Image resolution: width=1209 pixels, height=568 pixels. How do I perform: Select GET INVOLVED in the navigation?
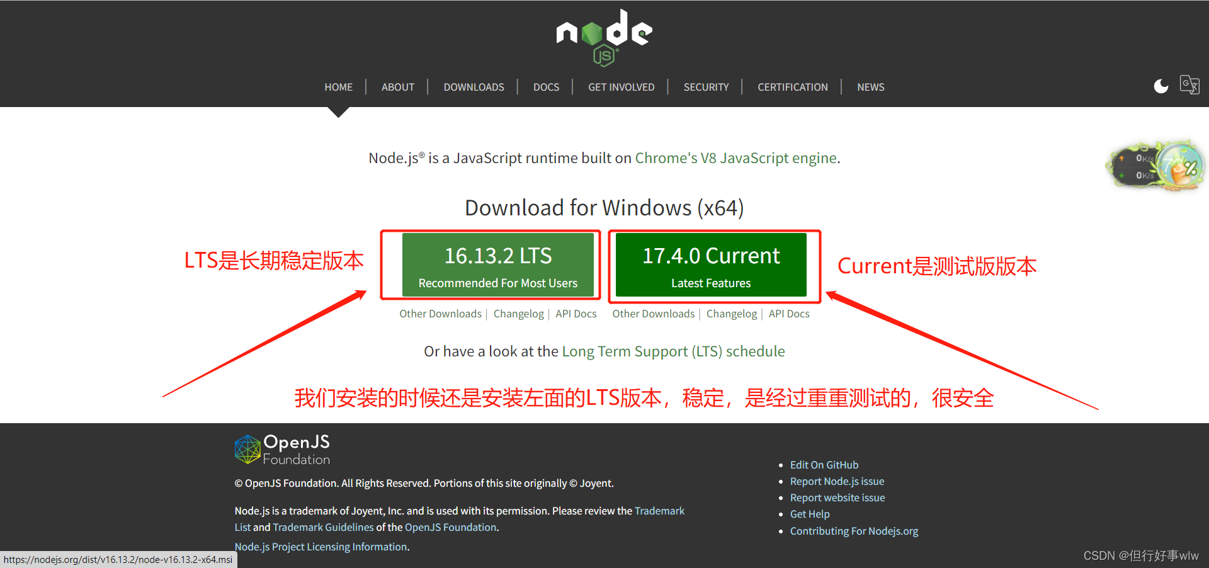pos(622,87)
